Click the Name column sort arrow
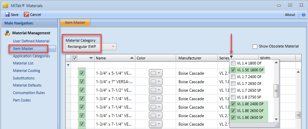Viewport: 308px width, 129px height. (132, 58)
